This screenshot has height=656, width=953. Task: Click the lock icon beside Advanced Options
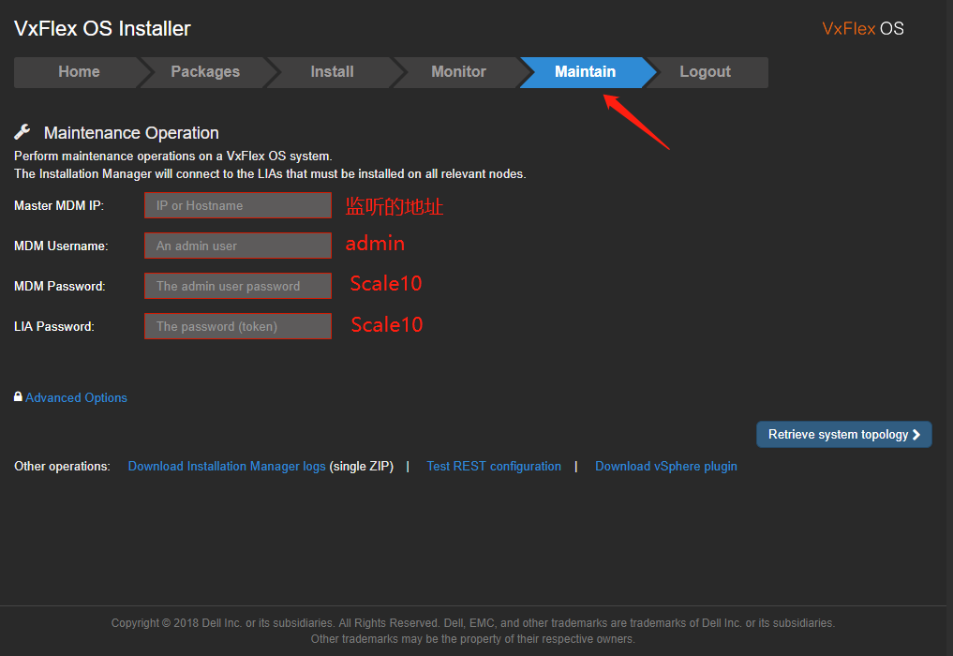(18, 396)
